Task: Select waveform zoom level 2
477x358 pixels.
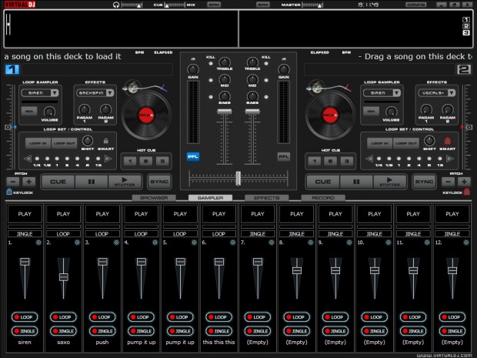Action: [466, 26]
